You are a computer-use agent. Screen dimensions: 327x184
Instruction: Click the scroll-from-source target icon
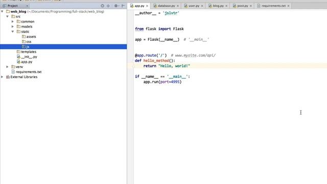click(102, 6)
